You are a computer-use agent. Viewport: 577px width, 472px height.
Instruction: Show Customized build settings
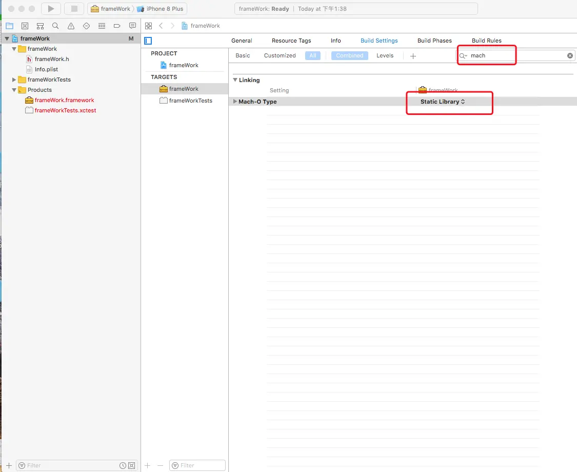click(280, 55)
